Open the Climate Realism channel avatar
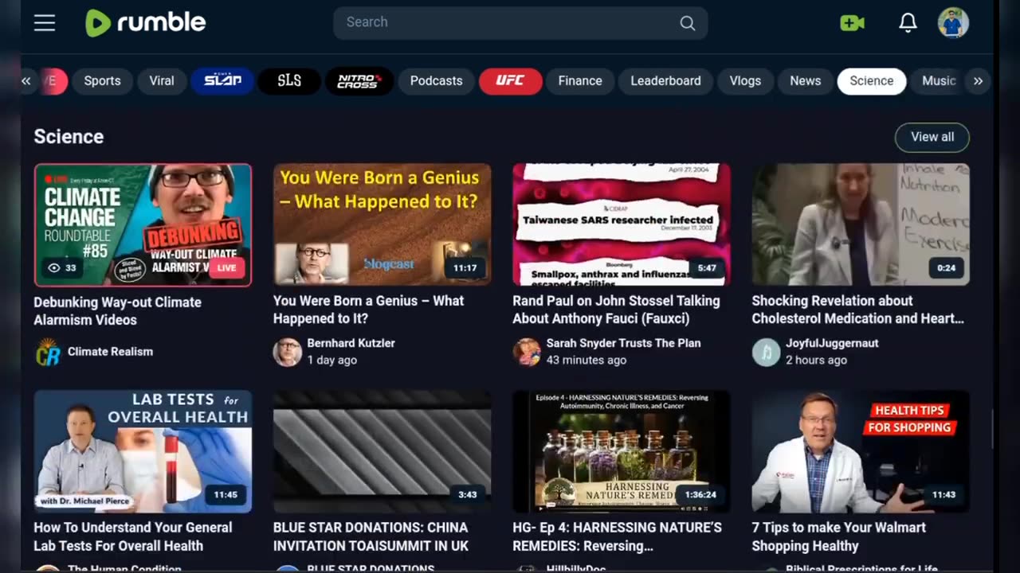Viewport: 1020px width, 573px height. coord(48,352)
